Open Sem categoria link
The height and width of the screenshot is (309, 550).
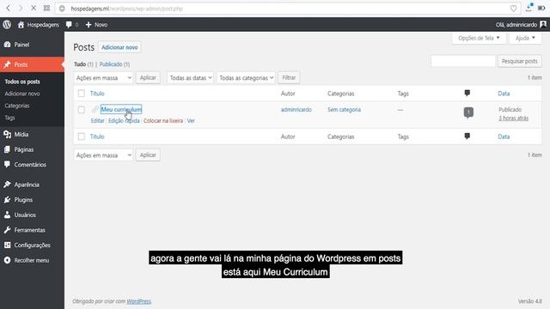coord(344,110)
